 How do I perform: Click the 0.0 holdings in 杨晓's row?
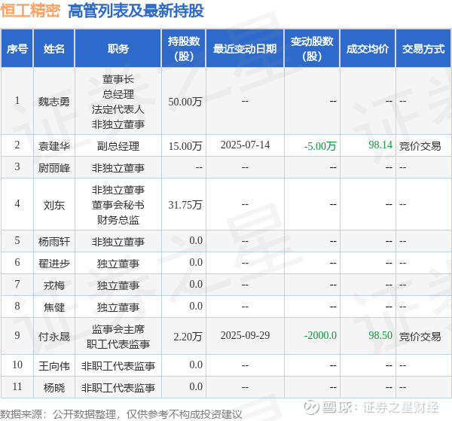[196, 386]
